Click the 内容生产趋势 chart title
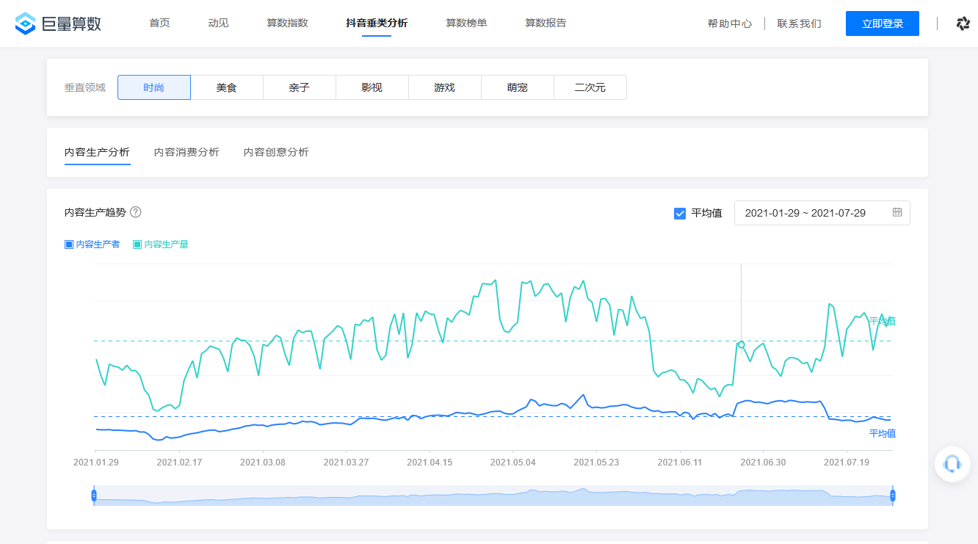Screen dimensions: 978x544 click(95, 212)
